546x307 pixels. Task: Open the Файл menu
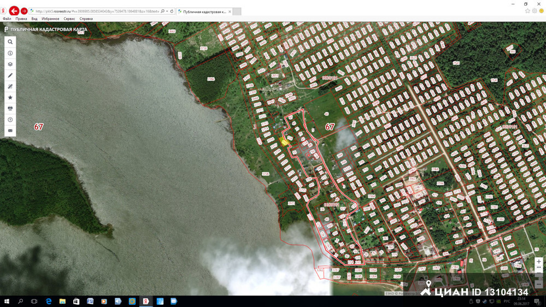click(x=7, y=19)
